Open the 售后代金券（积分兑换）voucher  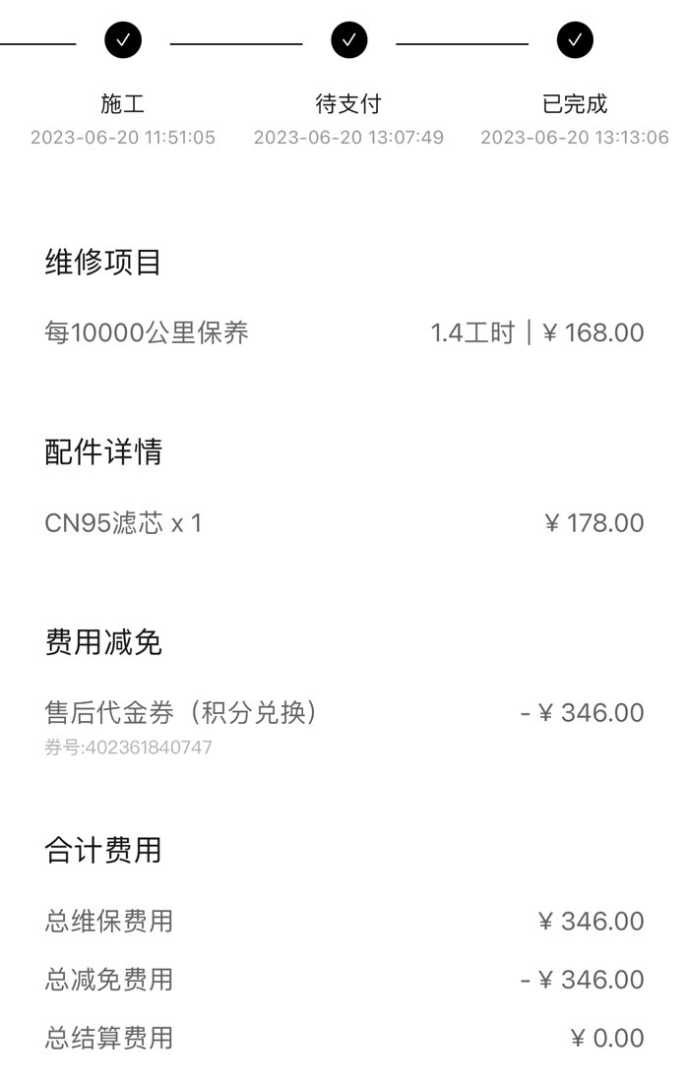point(182,712)
